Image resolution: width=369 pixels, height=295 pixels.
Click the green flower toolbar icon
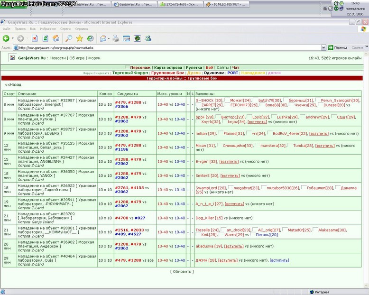click(x=137, y=38)
